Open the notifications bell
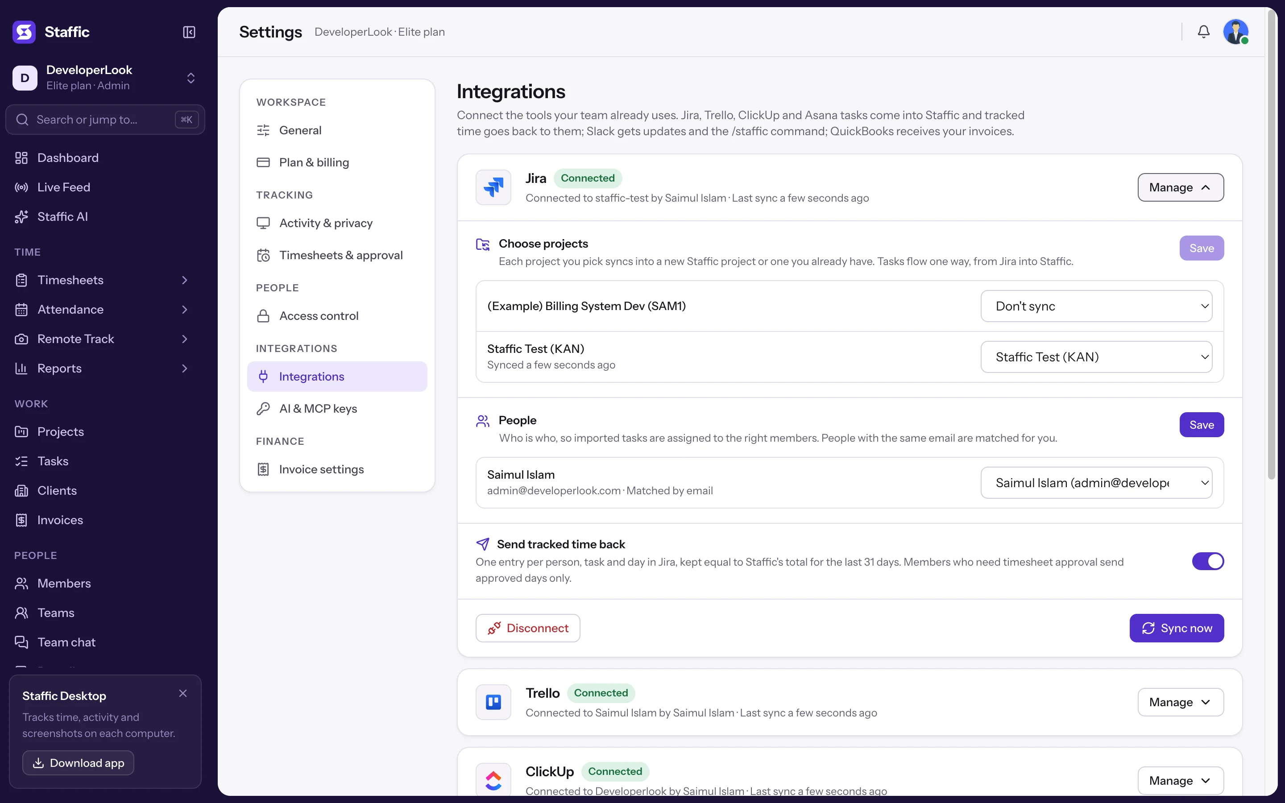 [x=1204, y=32]
